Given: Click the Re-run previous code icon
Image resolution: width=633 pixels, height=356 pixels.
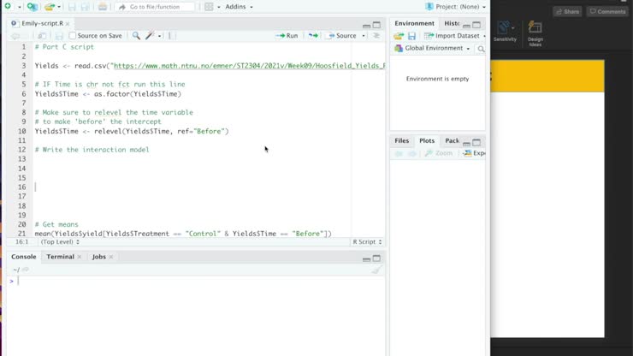Looking at the screenshot, I should tap(313, 36).
